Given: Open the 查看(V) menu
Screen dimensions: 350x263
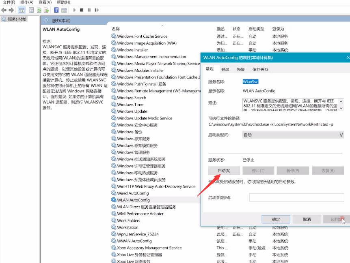Looking at the screenshot, I should [45, 2].
